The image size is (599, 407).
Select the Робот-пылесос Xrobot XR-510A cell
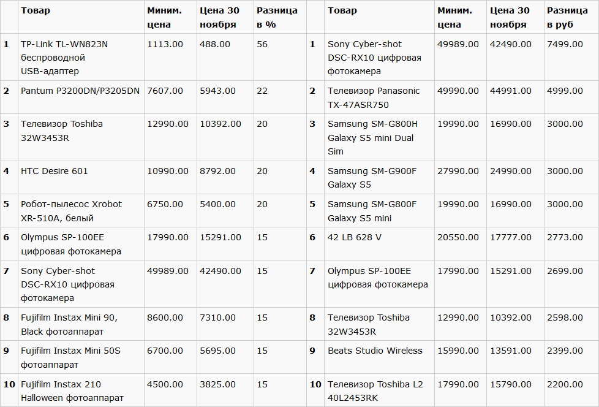pos(71,211)
